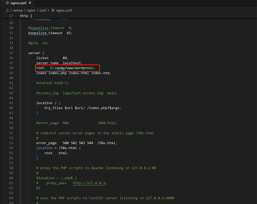Click the gear icon on nginx.conf tab
The height and width of the screenshot is (204, 257).
point(7,3)
